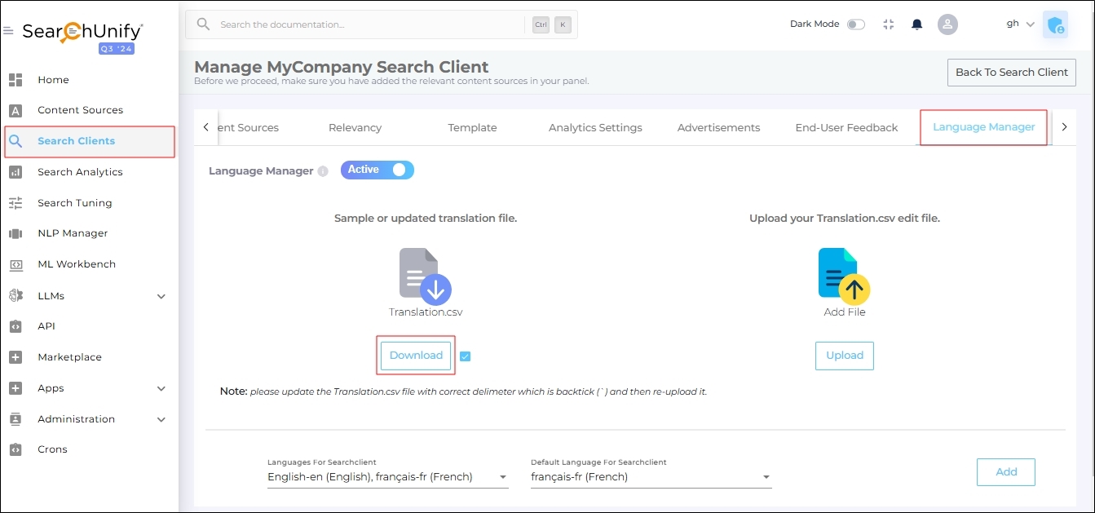This screenshot has width=1095, height=513.
Task: Click the fullscreen collapse icon in header
Action: tap(889, 24)
